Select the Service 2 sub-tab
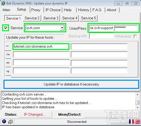Viewport: 141px width, 126px height. [32, 18]
